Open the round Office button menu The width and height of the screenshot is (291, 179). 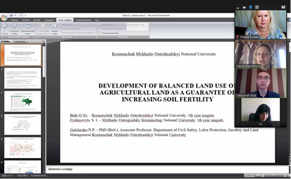click(x=4, y=17)
